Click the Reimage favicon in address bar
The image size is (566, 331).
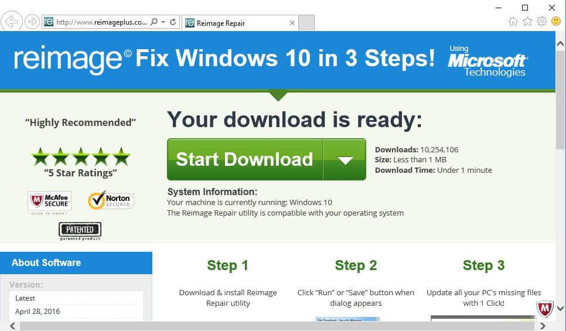tap(49, 22)
